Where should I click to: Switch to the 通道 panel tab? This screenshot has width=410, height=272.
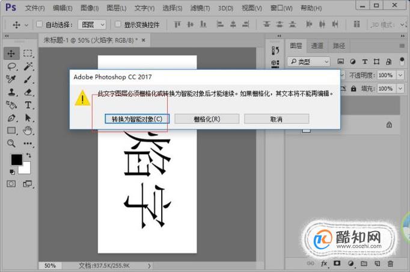[317, 46]
